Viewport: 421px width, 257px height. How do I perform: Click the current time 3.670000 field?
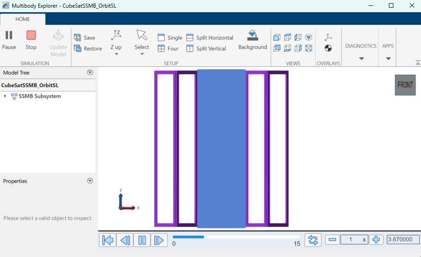403,239
